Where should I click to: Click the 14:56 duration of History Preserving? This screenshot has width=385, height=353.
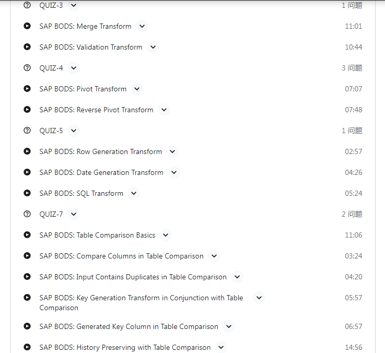pos(353,347)
